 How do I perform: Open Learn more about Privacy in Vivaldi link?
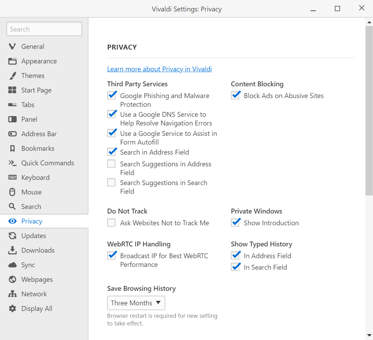coord(159,69)
